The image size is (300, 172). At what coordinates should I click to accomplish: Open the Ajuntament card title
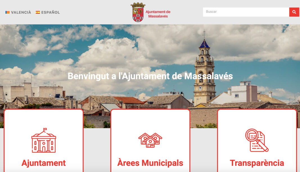click(x=44, y=163)
